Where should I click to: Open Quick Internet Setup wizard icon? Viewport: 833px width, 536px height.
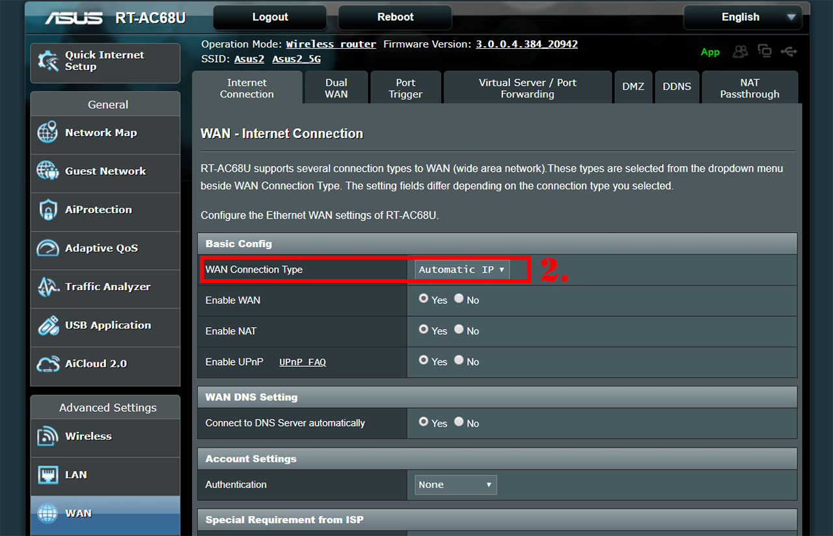(x=49, y=61)
